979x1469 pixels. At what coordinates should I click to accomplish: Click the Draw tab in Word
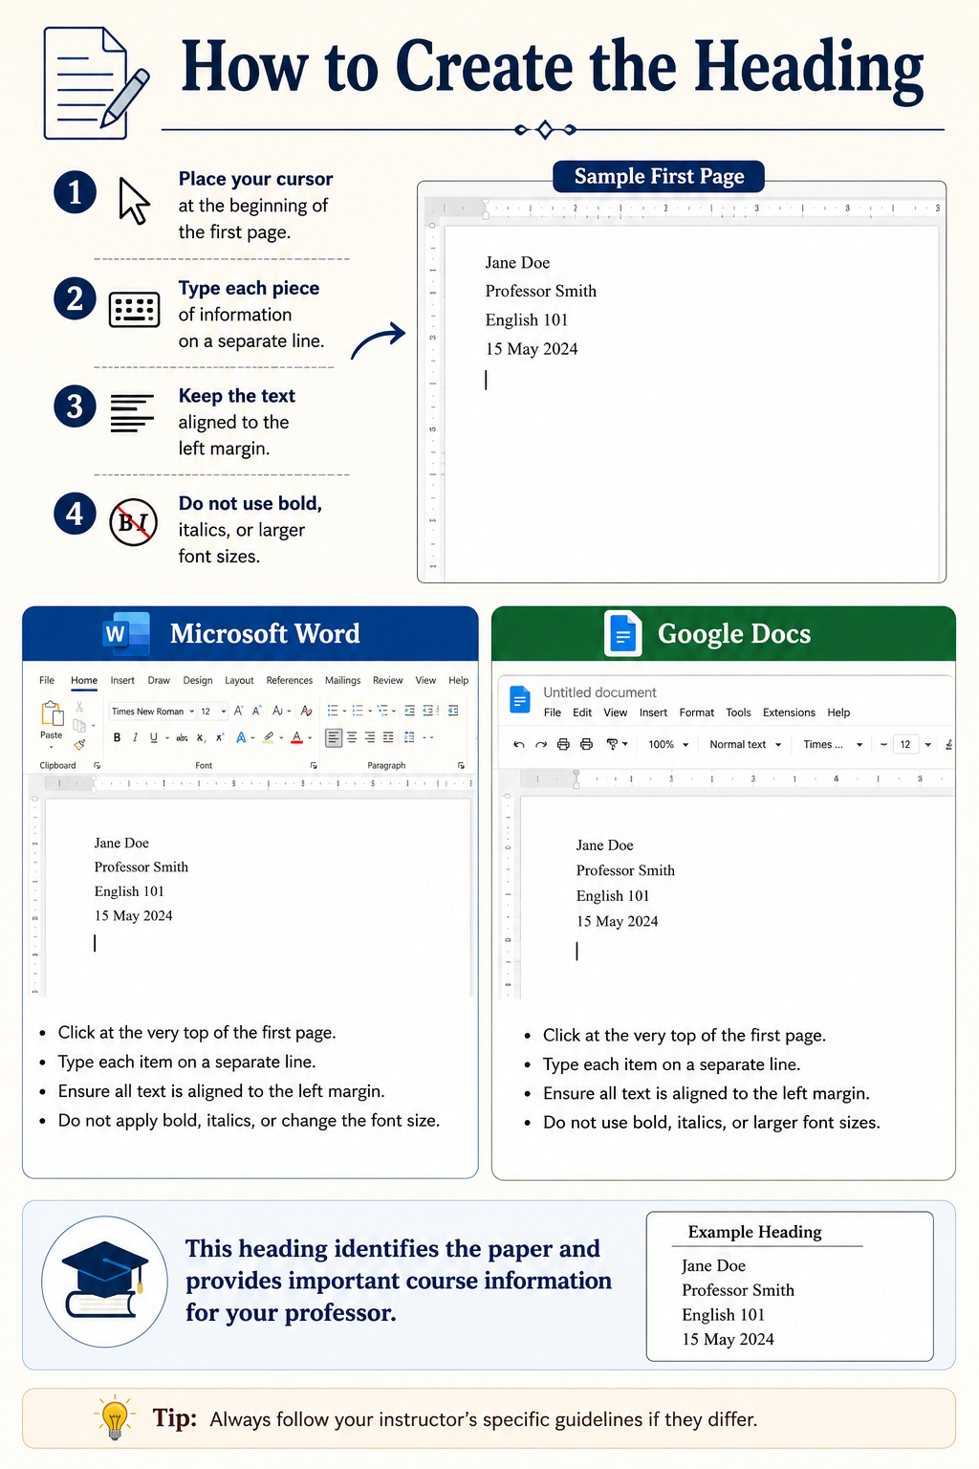click(159, 681)
